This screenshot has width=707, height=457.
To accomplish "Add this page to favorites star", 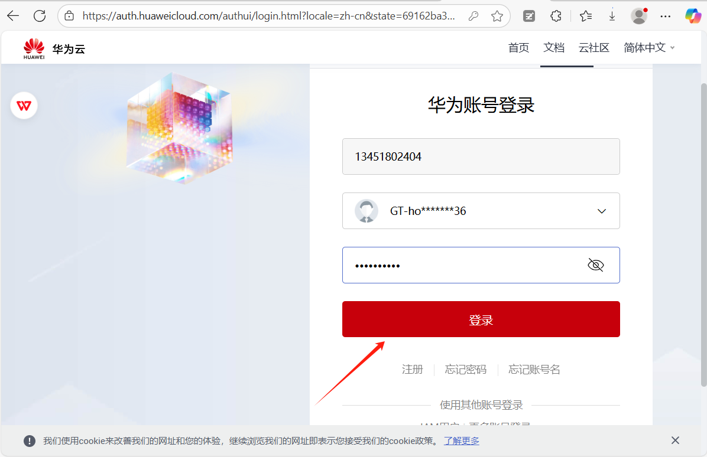I will pyautogui.click(x=497, y=16).
